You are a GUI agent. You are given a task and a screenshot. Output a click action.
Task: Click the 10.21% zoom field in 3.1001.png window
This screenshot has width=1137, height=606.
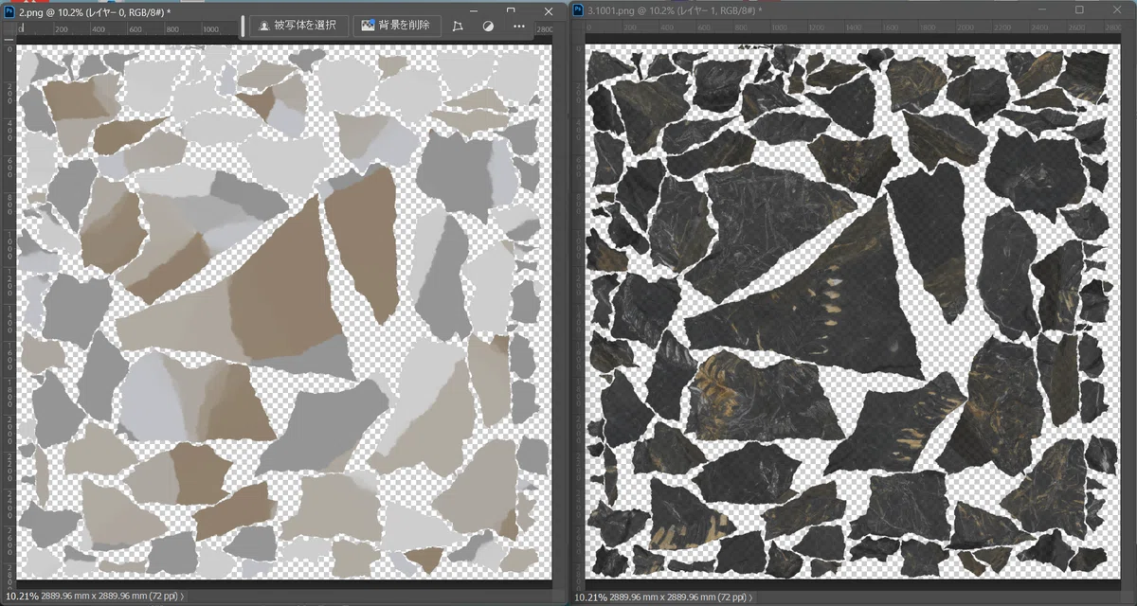tap(589, 598)
